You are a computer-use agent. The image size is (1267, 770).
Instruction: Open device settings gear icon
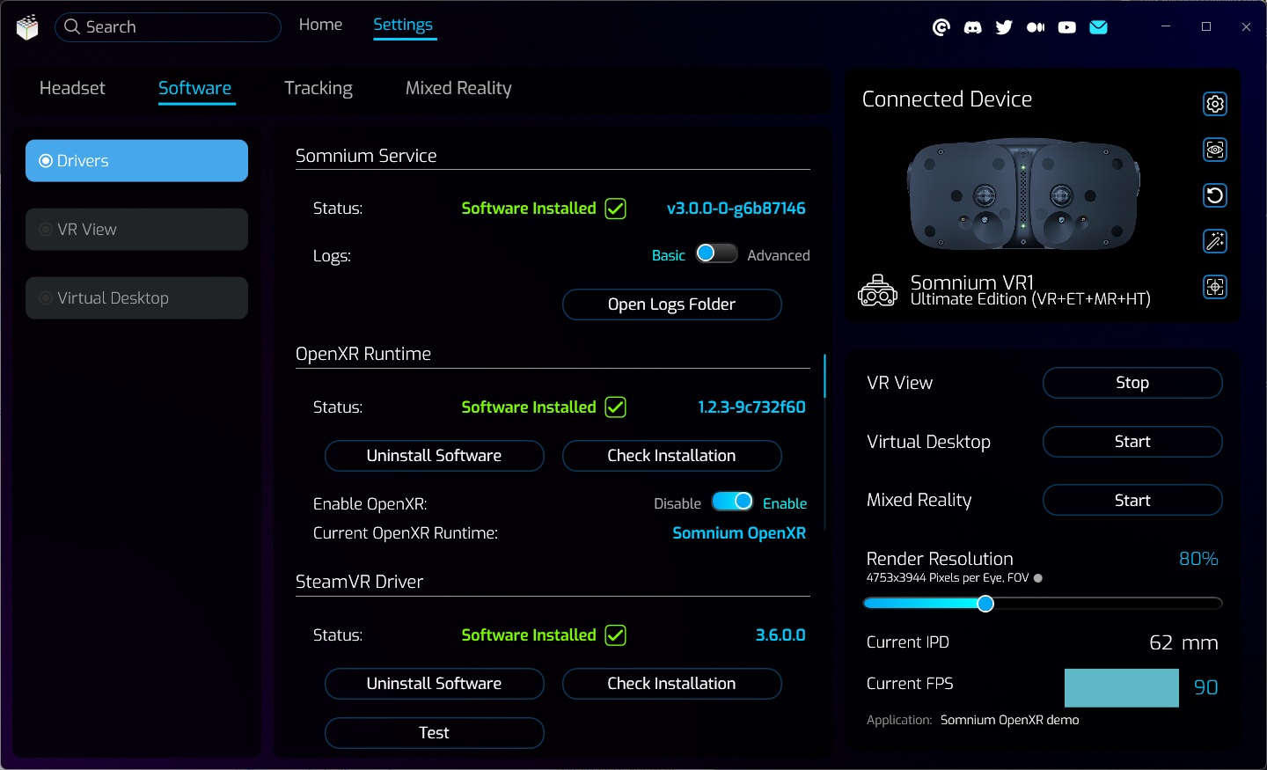point(1214,104)
